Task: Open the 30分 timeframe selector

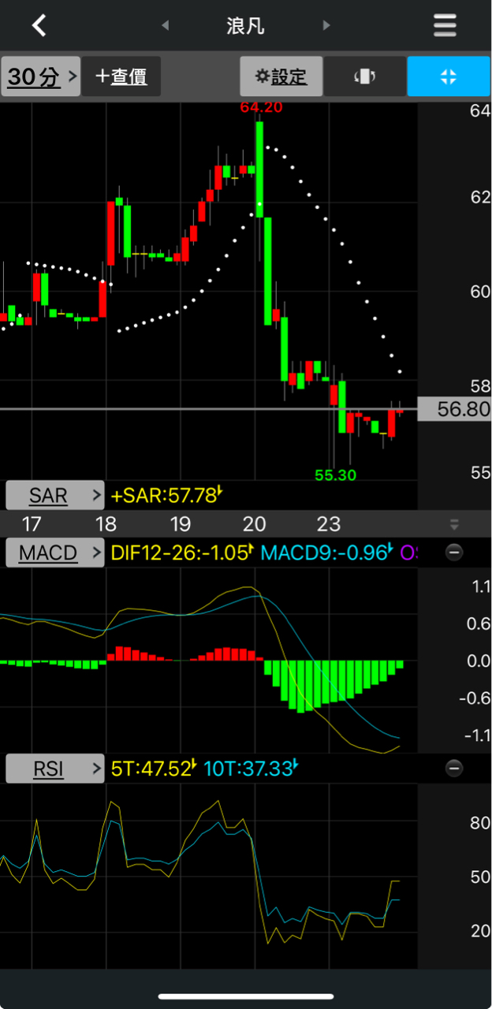Action: point(41,76)
